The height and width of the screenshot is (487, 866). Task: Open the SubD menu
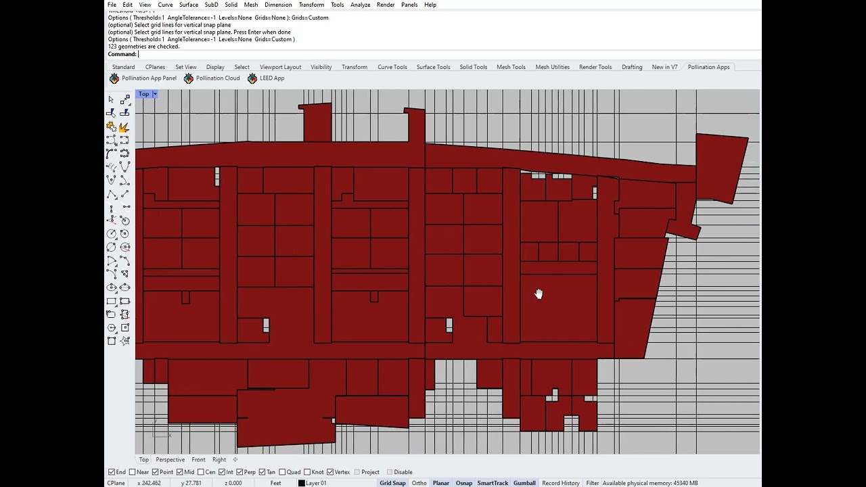pyautogui.click(x=211, y=5)
